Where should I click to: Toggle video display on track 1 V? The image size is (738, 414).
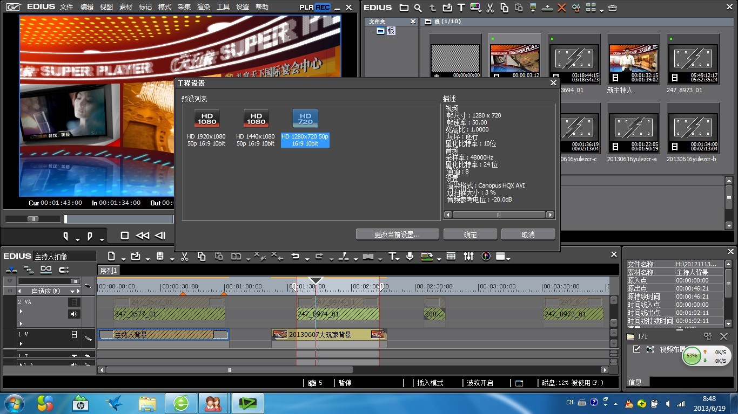tap(74, 335)
